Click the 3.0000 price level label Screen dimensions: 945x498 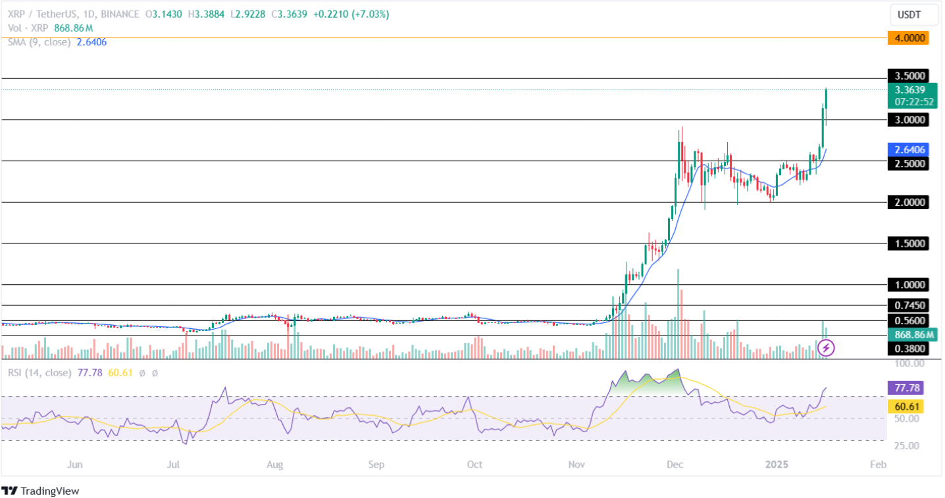coord(908,120)
